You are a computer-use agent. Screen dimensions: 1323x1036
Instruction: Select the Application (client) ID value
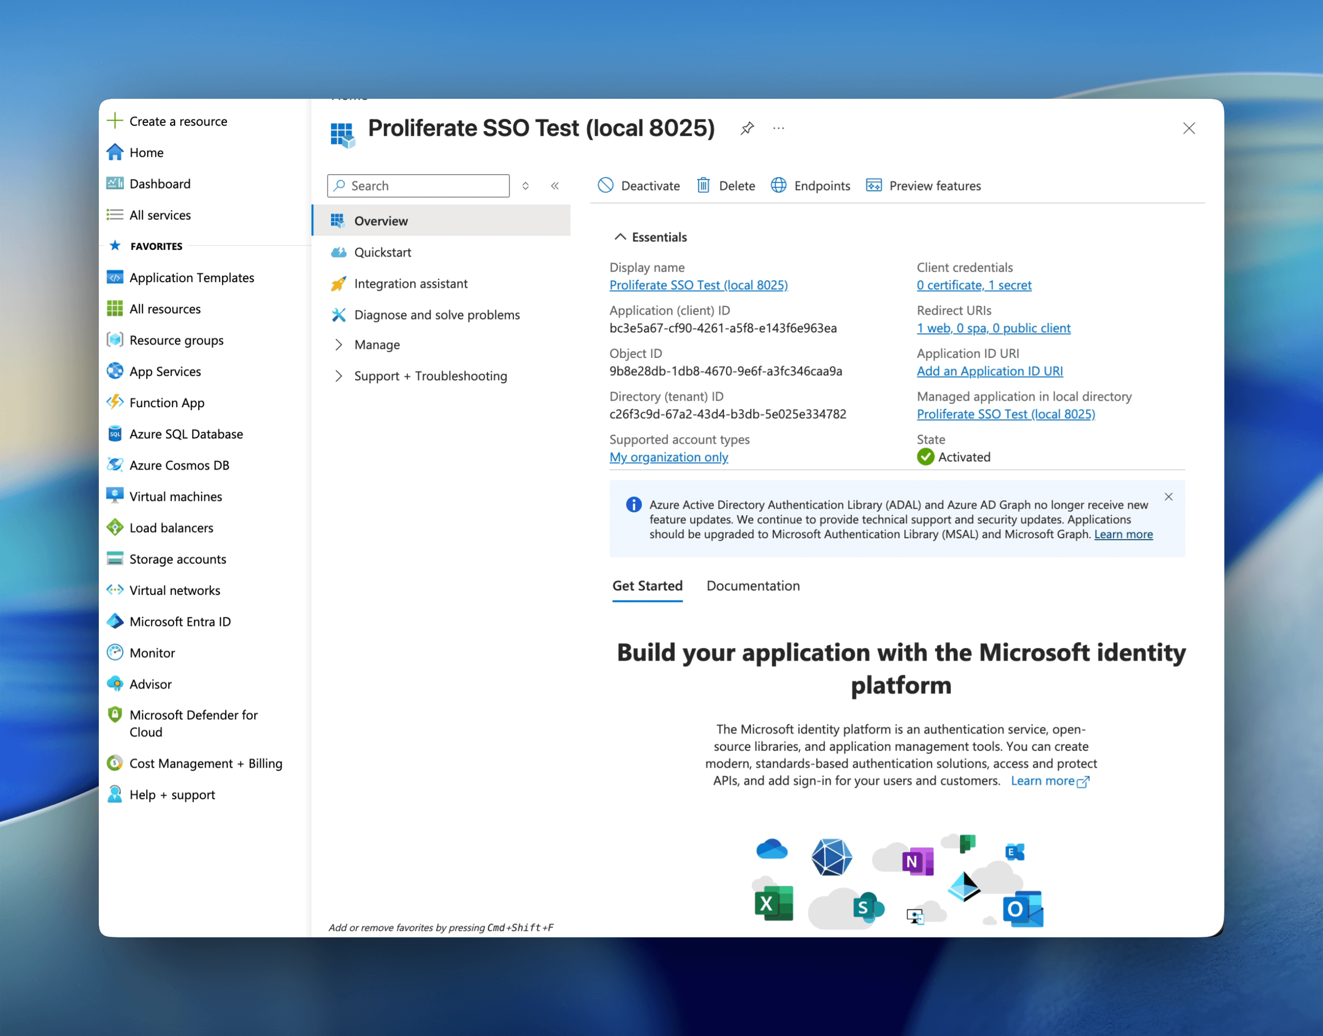(723, 328)
